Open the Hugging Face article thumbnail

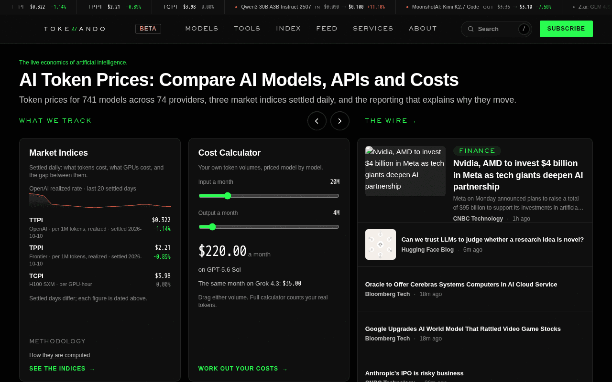click(381, 244)
